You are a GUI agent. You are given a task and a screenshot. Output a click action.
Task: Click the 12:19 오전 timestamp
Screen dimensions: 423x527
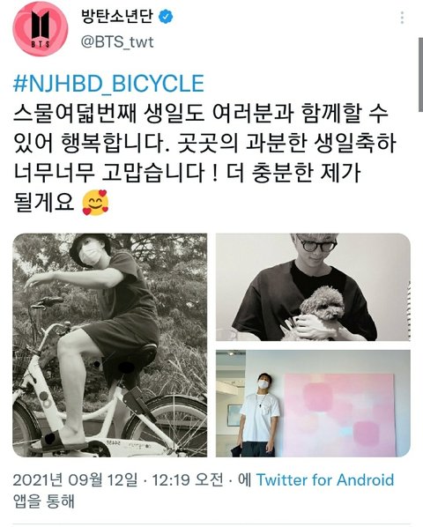point(188,480)
